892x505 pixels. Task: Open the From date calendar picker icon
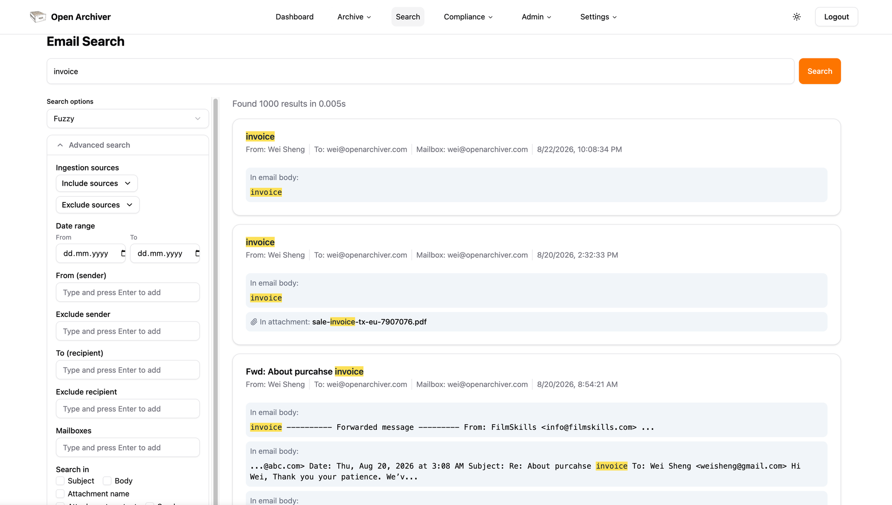123,253
